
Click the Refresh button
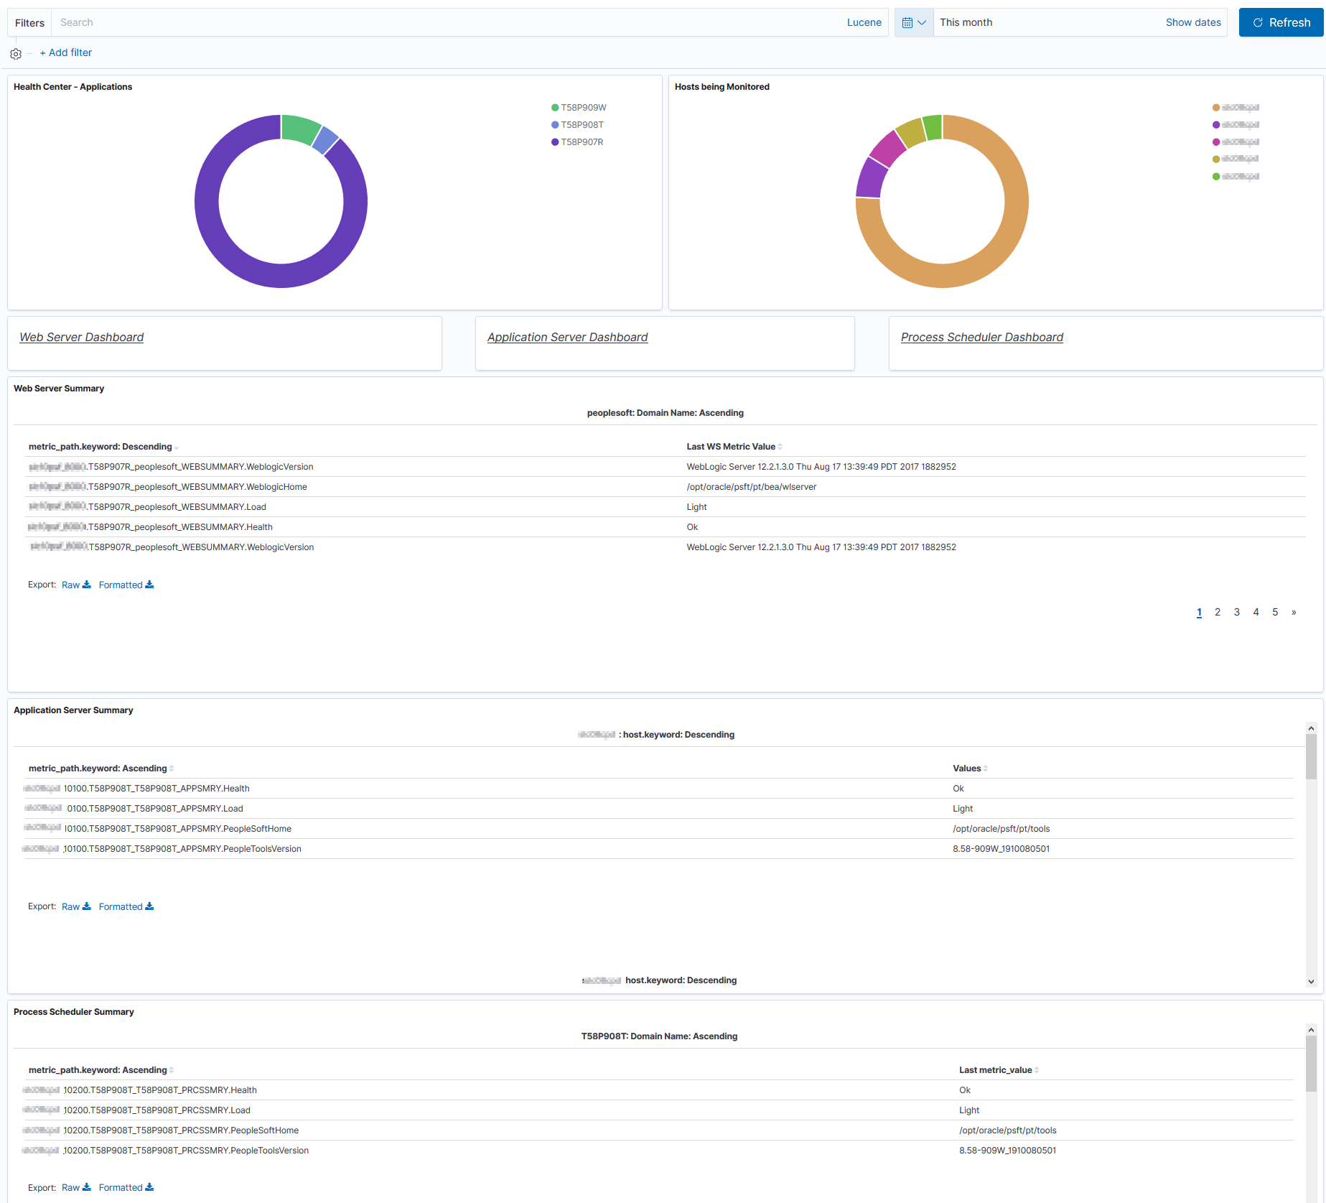click(1281, 22)
